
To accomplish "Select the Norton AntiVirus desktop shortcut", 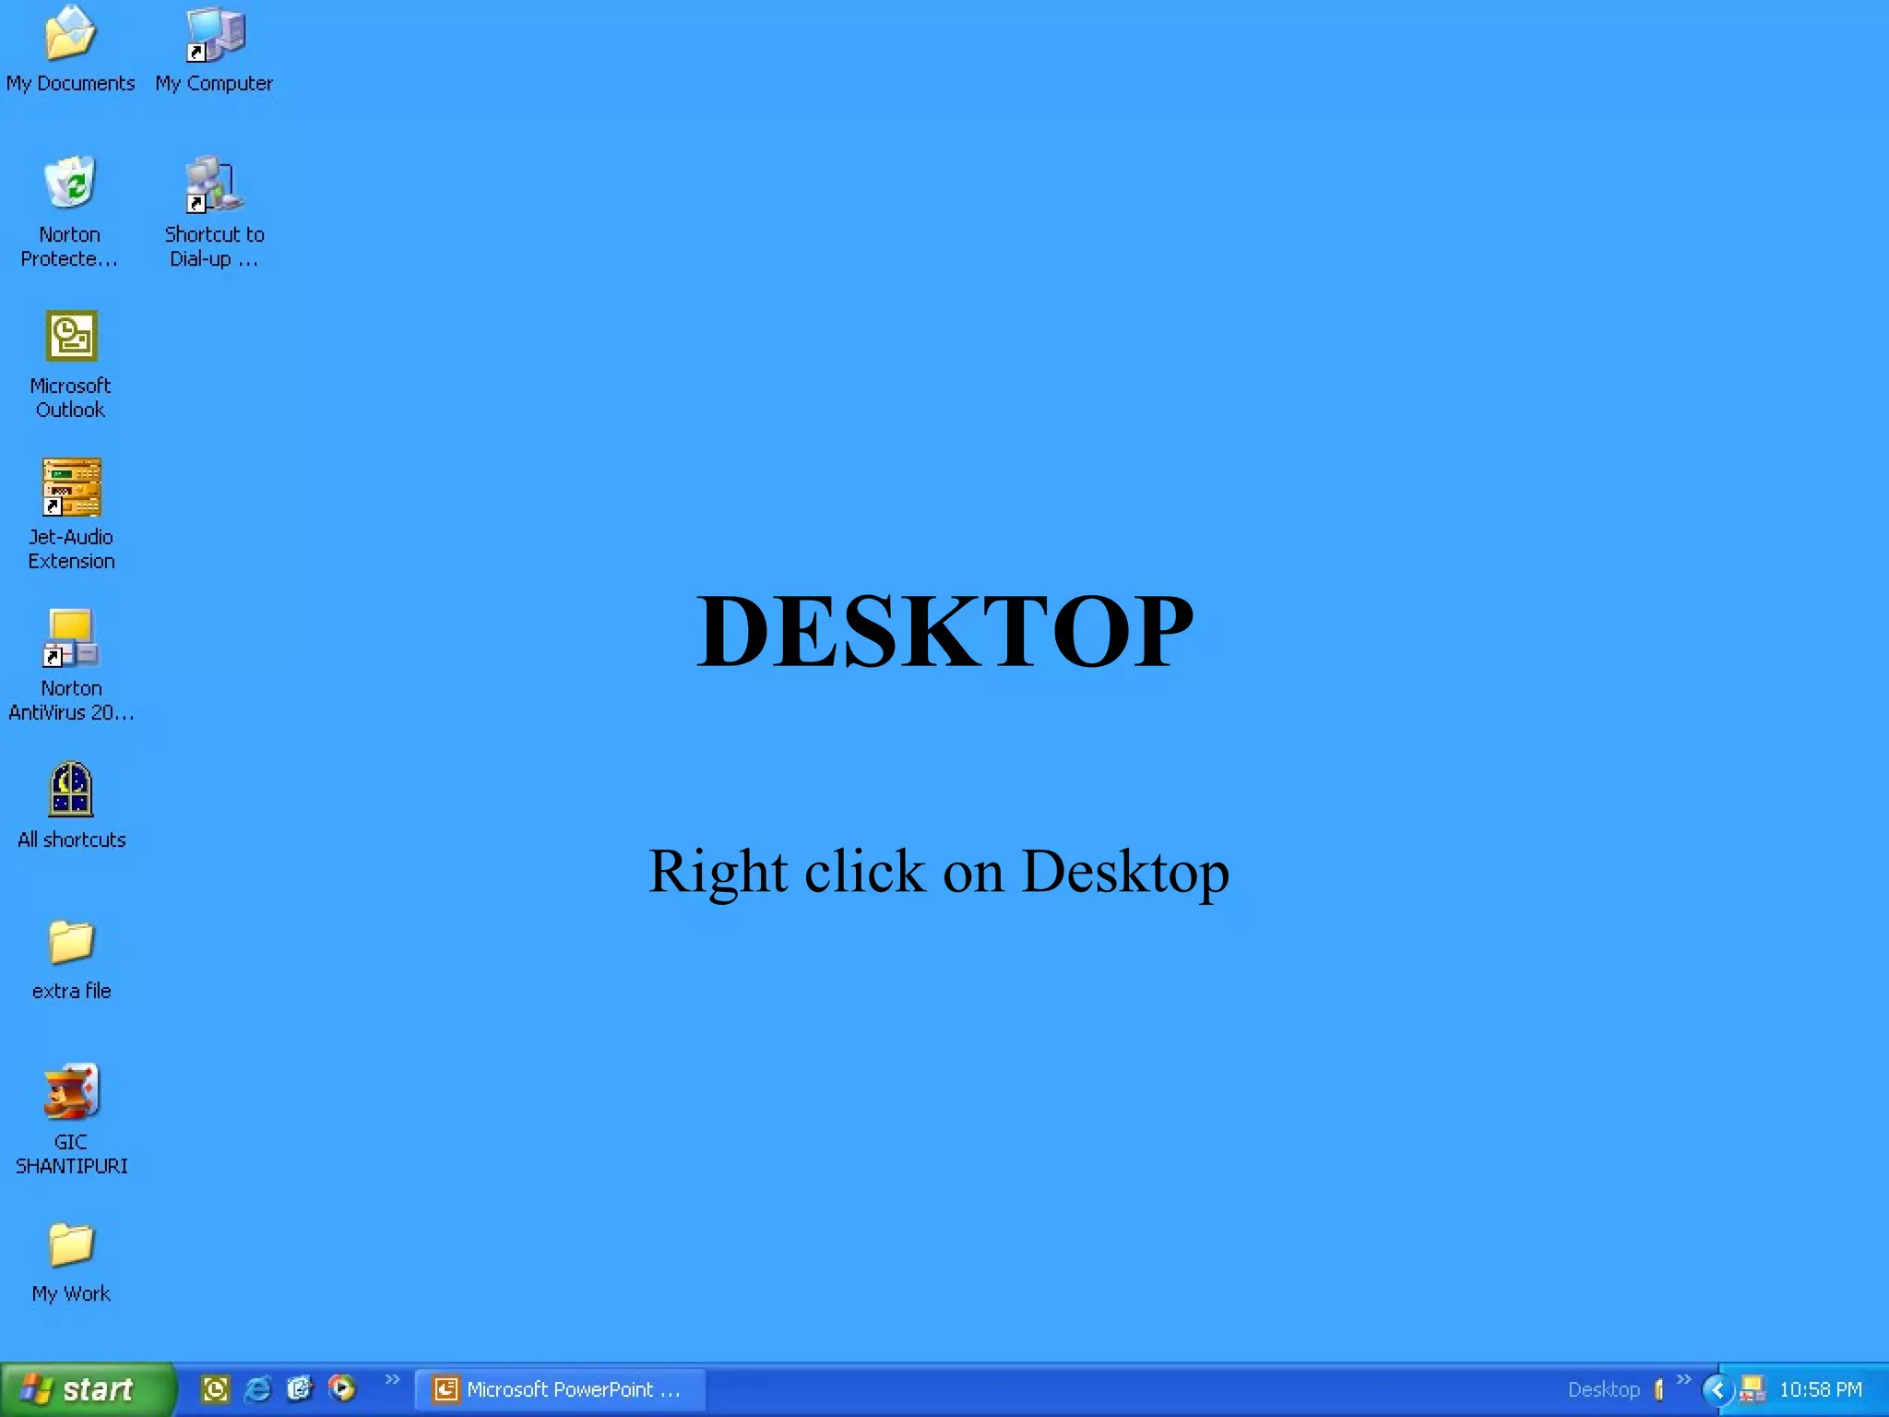I will click(71, 638).
